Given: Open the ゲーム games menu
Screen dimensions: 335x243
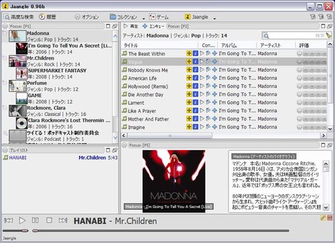Looking at the screenshot, I should [x=159, y=17].
